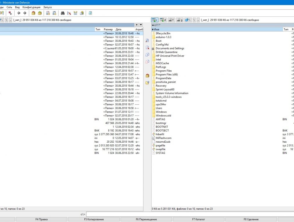Go back with the left arrow icon

tap(19, 13)
